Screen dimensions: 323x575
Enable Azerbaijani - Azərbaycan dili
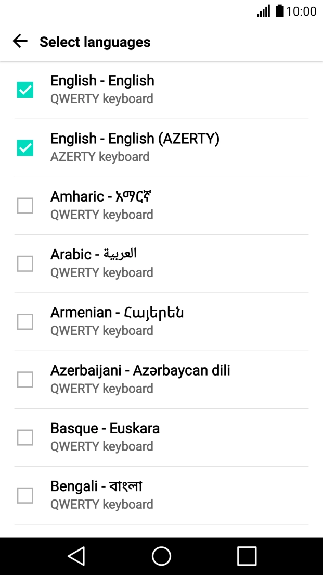(24, 379)
